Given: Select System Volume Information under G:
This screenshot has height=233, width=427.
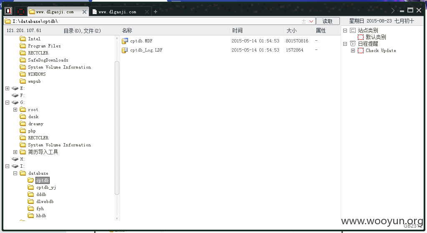Looking at the screenshot, I should coord(59,145).
